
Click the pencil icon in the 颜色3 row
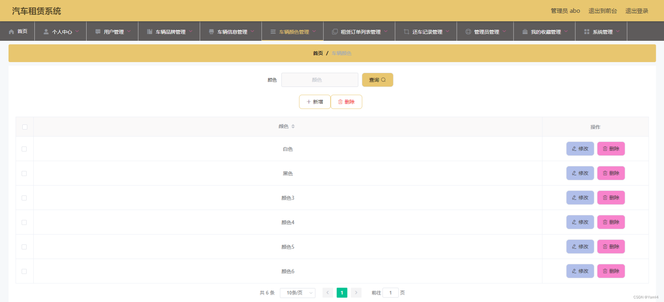pyautogui.click(x=574, y=198)
